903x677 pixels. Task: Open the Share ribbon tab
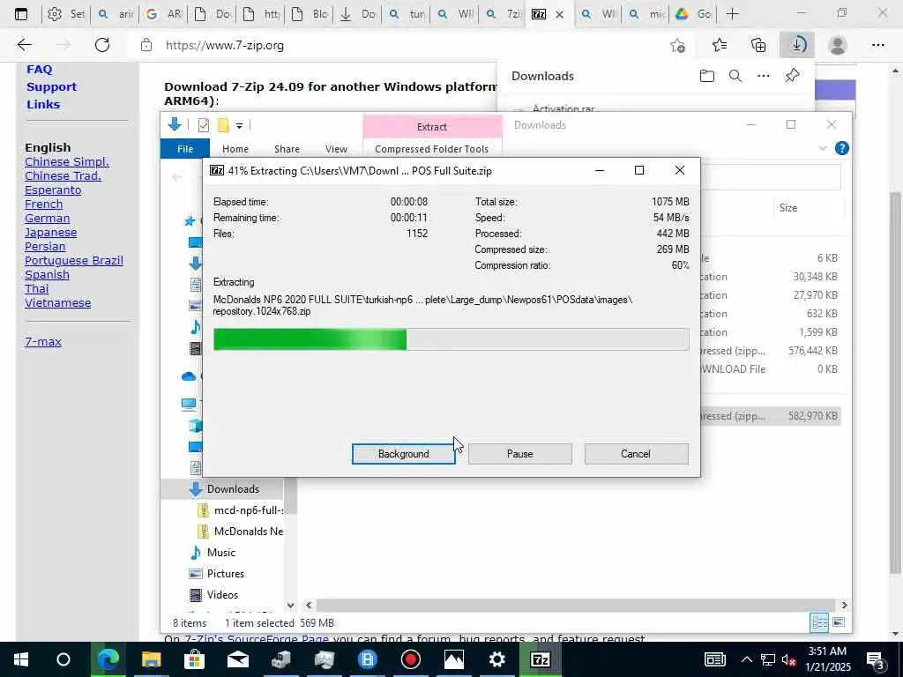(287, 148)
